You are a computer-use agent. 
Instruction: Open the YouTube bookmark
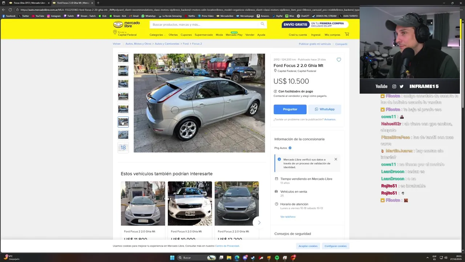click(x=38, y=16)
